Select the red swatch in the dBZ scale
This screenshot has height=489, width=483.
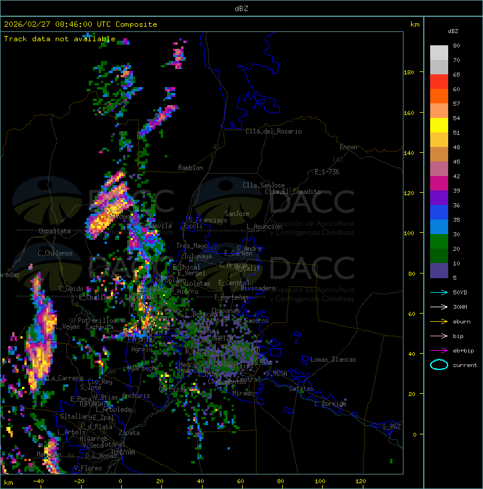pyautogui.click(x=439, y=82)
